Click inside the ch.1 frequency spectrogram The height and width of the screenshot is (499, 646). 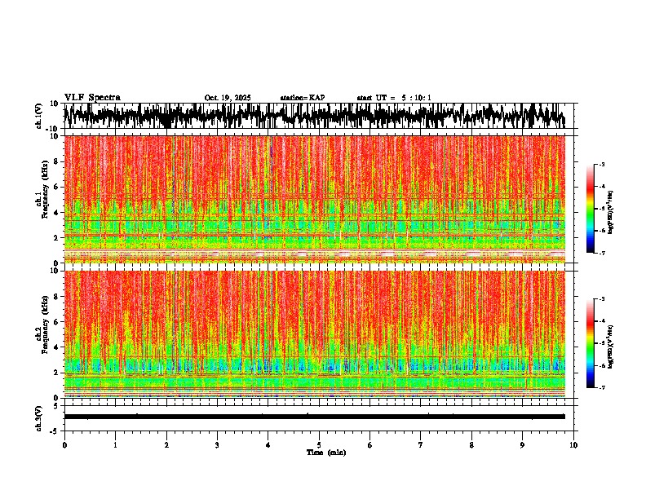[315, 199]
